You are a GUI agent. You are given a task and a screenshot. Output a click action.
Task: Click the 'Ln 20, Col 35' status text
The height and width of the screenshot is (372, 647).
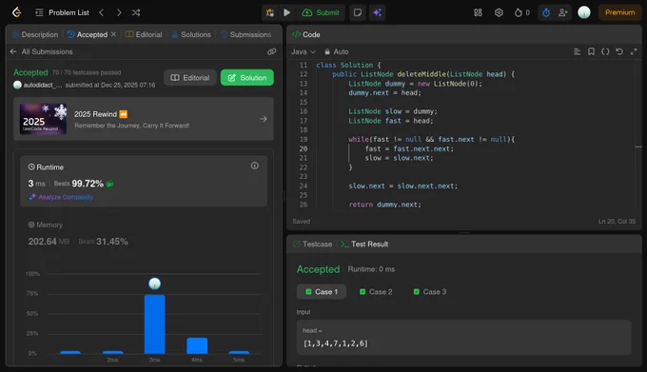click(x=617, y=222)
